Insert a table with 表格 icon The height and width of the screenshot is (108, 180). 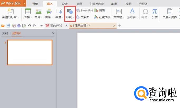click(x=28, y=11)
